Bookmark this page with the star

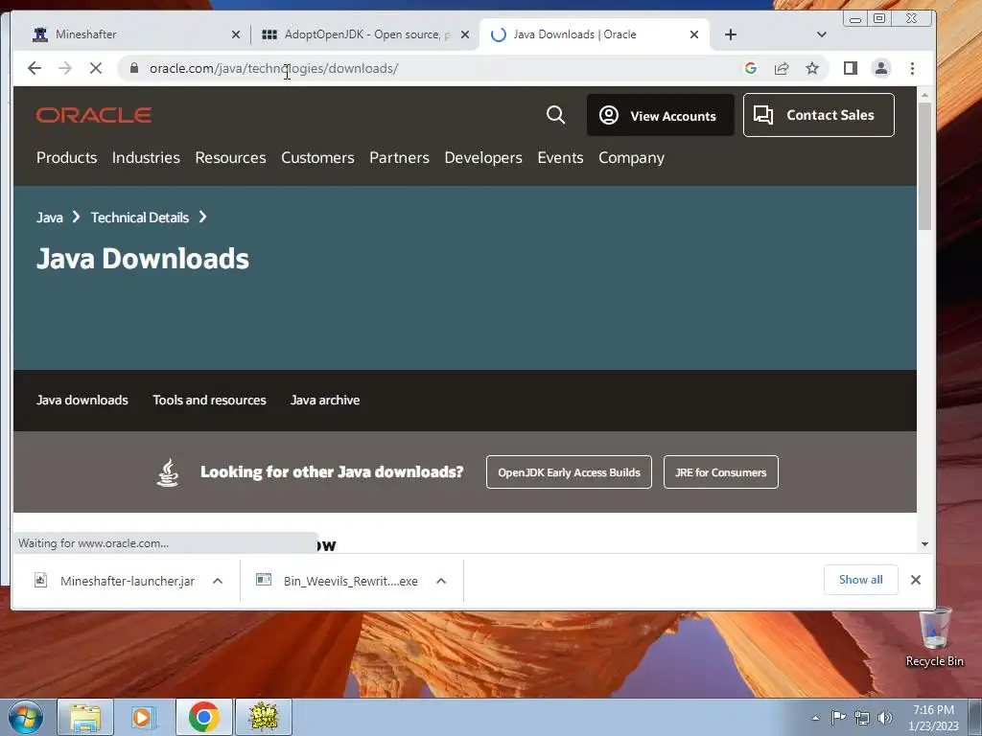[812, 68]
